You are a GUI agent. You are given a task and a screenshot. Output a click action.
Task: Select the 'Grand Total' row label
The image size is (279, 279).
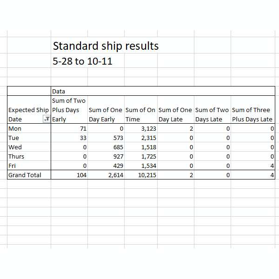tap(29, 175)
